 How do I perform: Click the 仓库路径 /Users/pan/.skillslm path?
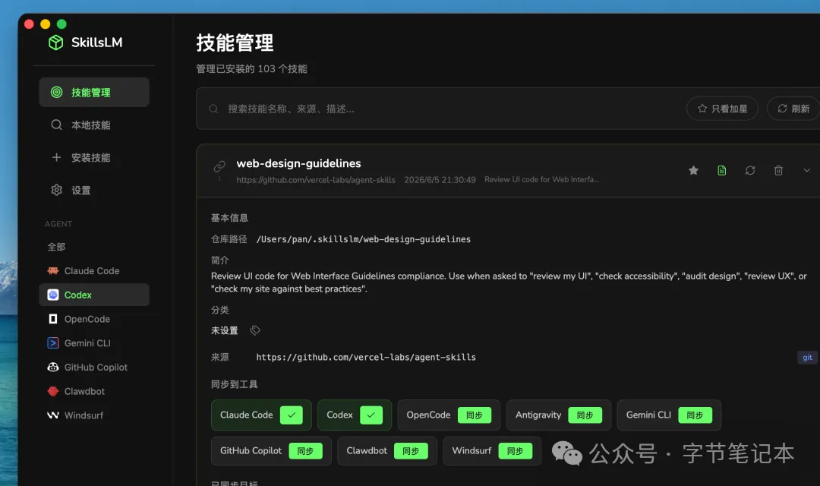coord(364,239)
